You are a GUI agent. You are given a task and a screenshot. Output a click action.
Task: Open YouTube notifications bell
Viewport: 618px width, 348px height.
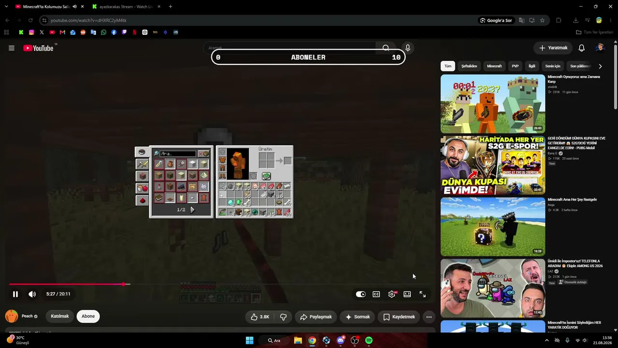(x=582, y=48)
